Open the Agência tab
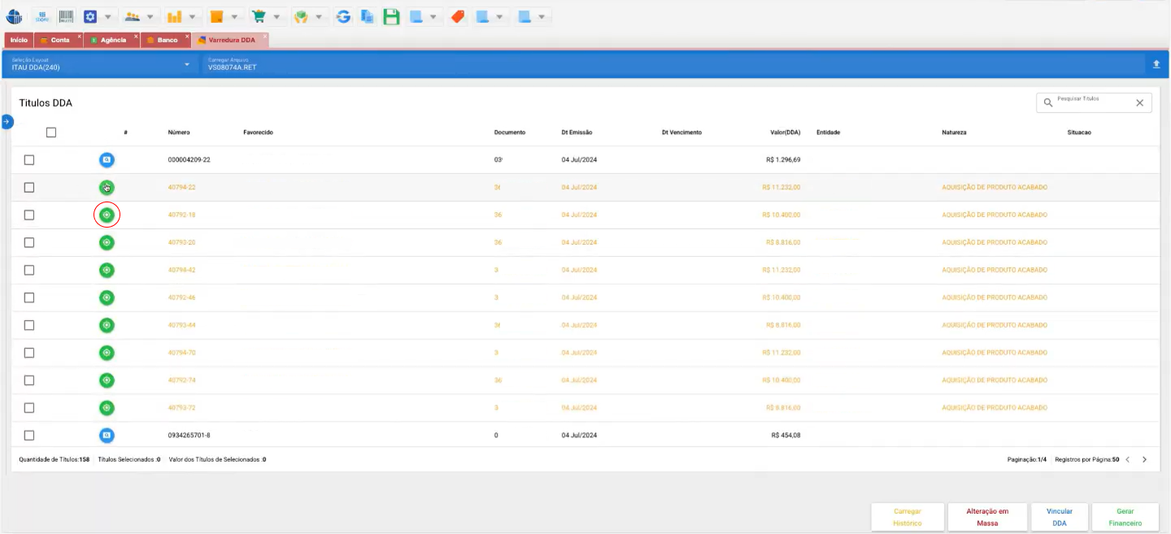 click(112, 40)
